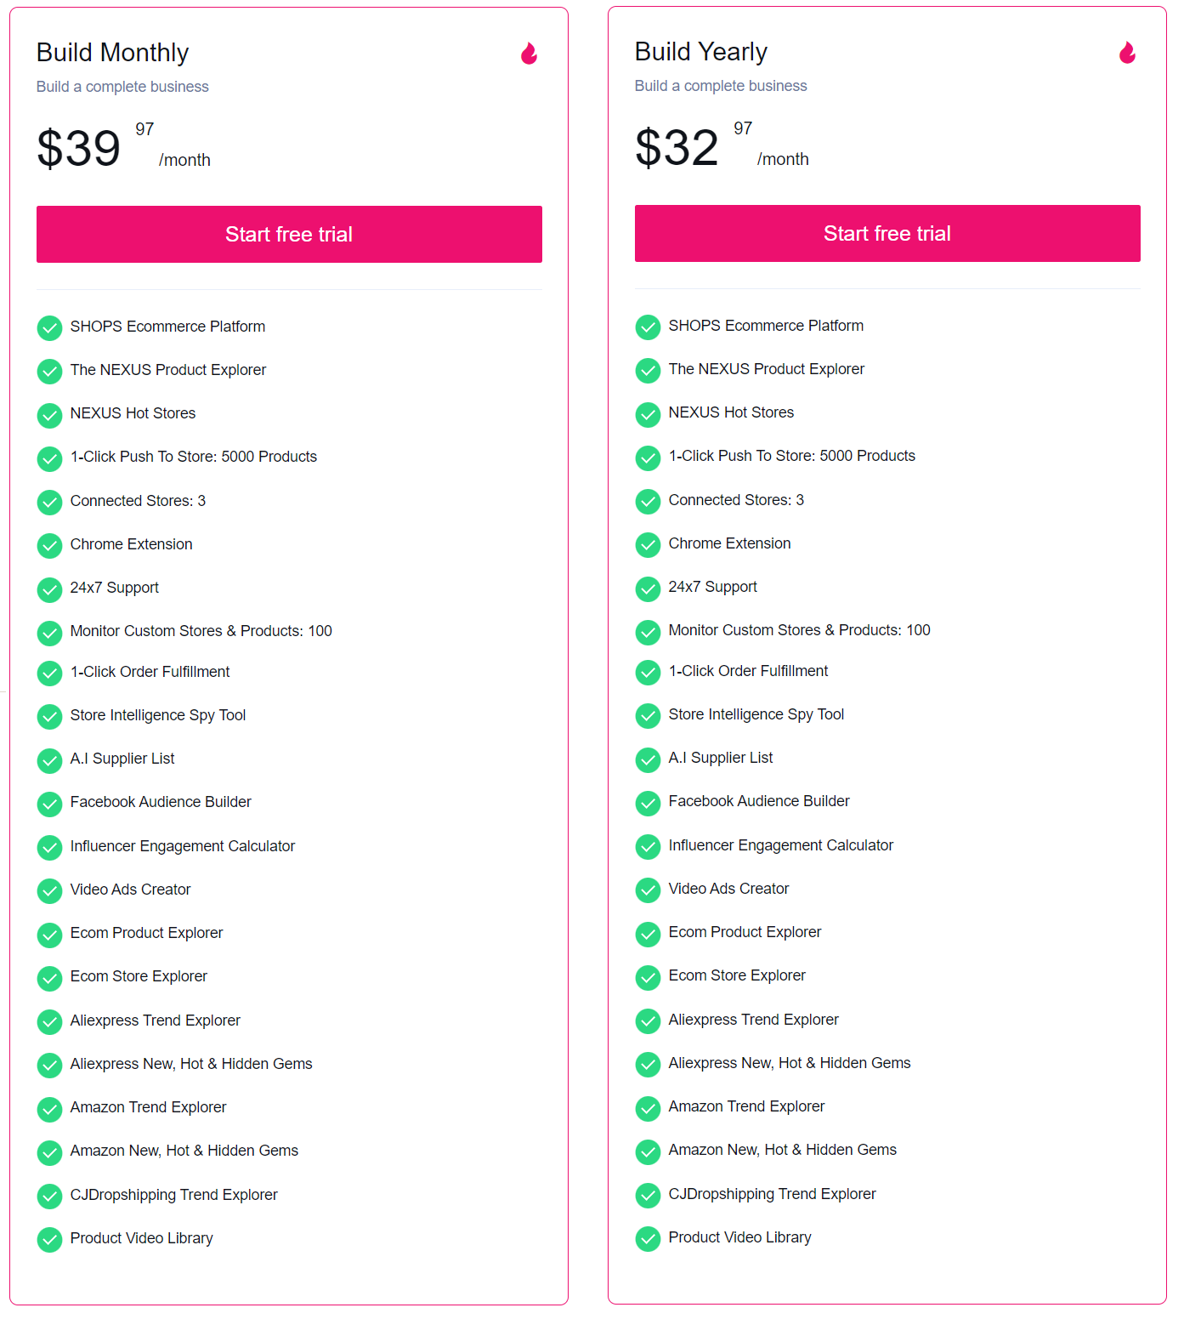
Task: Click the Build Yearly plan title
Action: (x=701, y=52)
